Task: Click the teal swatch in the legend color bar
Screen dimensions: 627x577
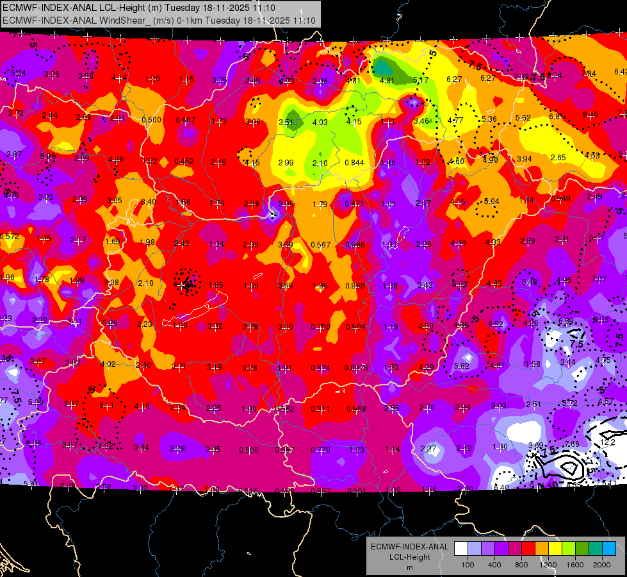Action: coord(596,549)
